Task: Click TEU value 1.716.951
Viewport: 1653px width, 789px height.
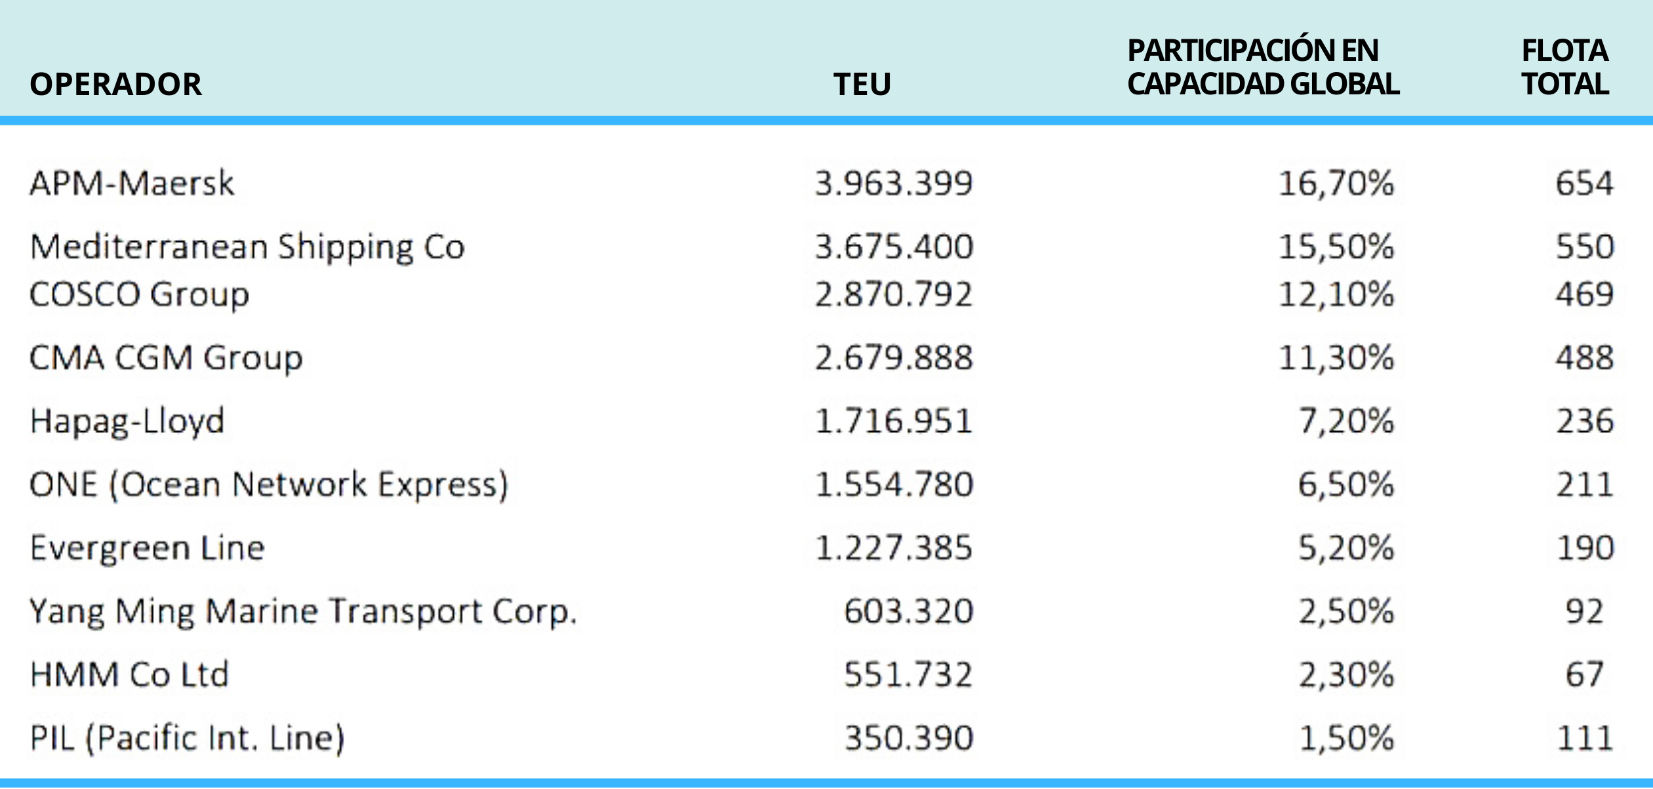Action: [893, 421]
